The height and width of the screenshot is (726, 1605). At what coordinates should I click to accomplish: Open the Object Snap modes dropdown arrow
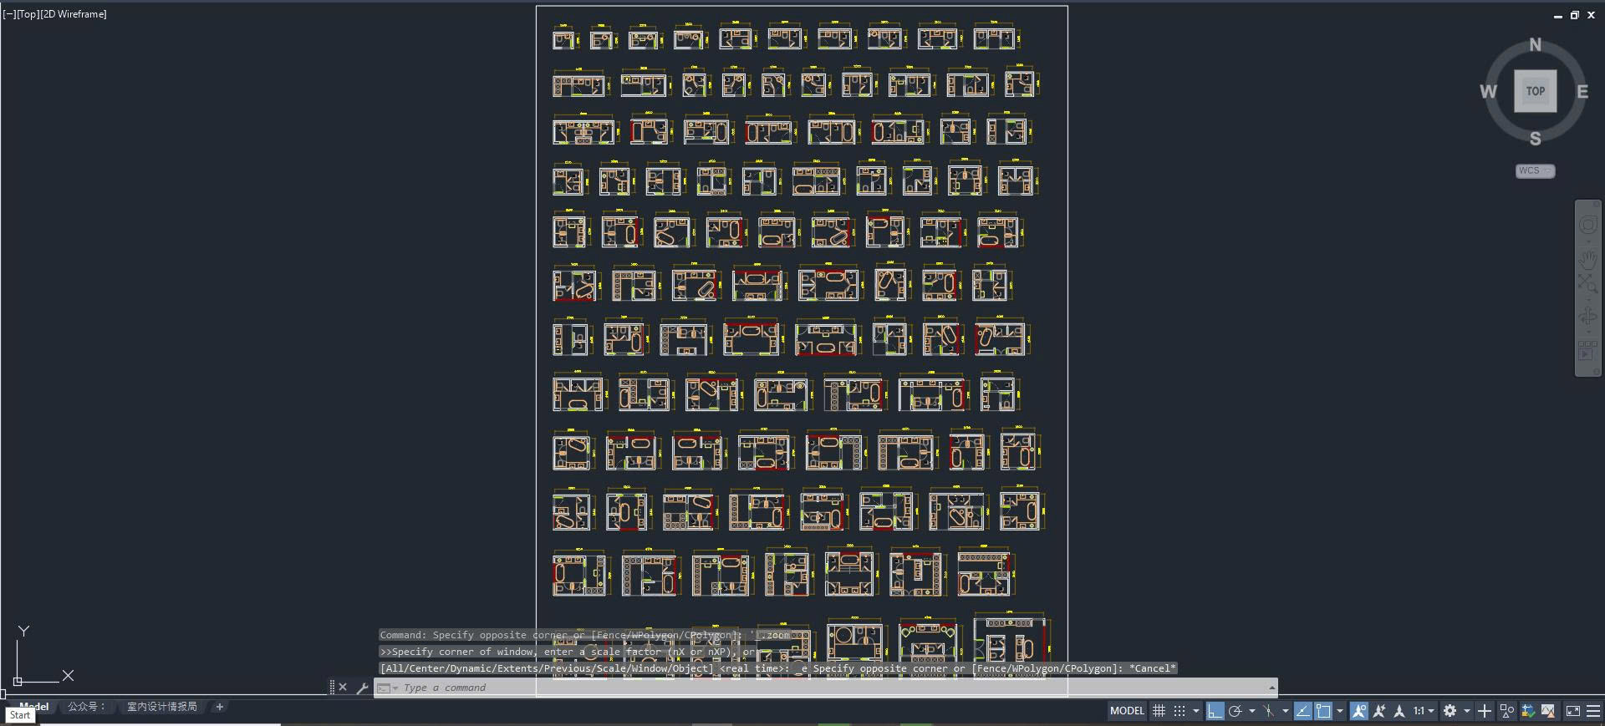pyautogui.click(x=1340, y=711)
